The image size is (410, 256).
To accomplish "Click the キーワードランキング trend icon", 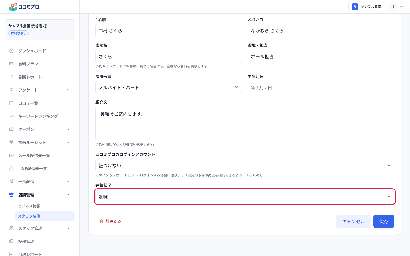I will [x=11, y=116].
